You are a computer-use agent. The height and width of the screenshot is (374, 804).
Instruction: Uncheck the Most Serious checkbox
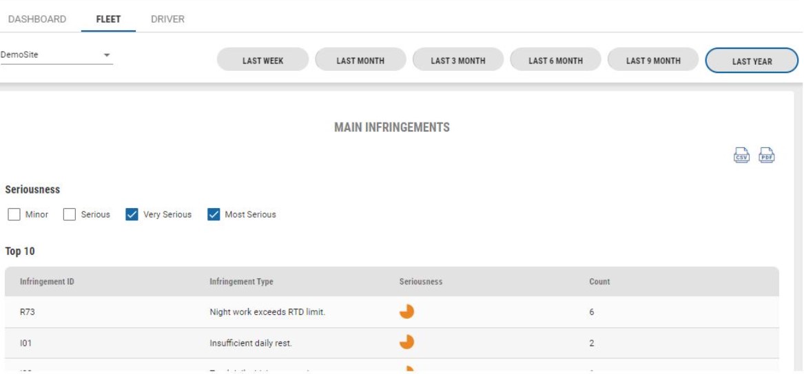point(214,215)
